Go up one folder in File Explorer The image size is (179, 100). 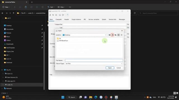(13, 13)
